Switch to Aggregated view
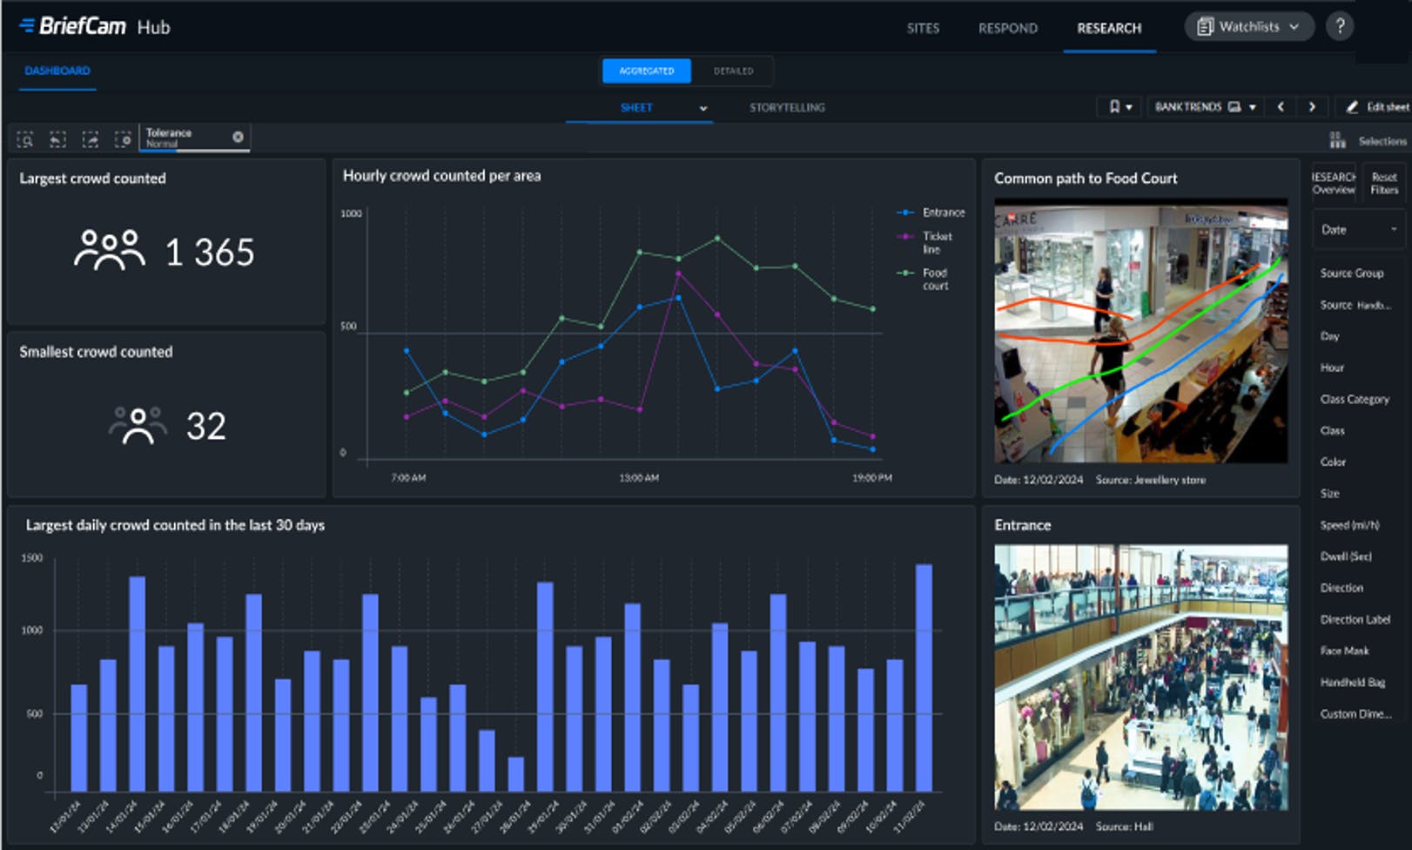 point(646,71)
